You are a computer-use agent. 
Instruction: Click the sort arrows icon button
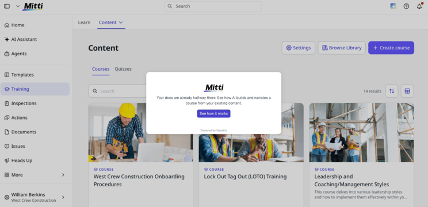tap(392, 91)
